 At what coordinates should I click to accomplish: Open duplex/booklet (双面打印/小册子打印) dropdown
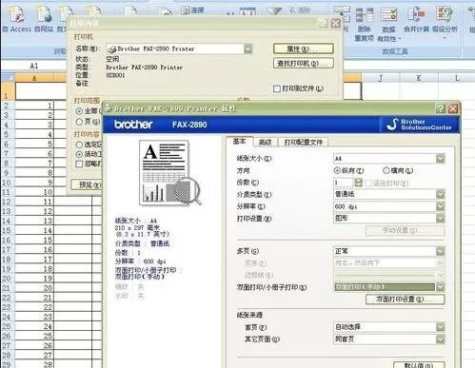coord(441,287)
